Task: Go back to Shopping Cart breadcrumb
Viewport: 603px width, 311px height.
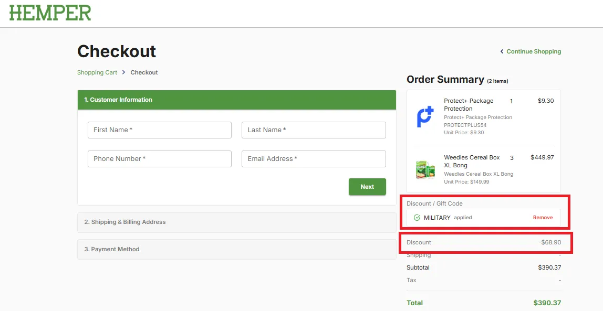Action: pyautogui.click(x=97, y=72)
